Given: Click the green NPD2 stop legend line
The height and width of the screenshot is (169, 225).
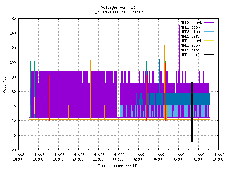Looking at the screenshot, I should [209, 27].
